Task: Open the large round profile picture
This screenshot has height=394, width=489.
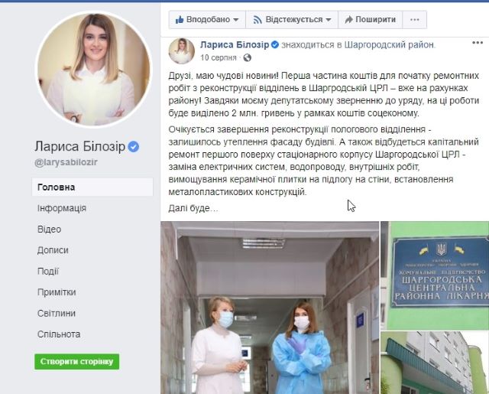Action: point(93,70)
